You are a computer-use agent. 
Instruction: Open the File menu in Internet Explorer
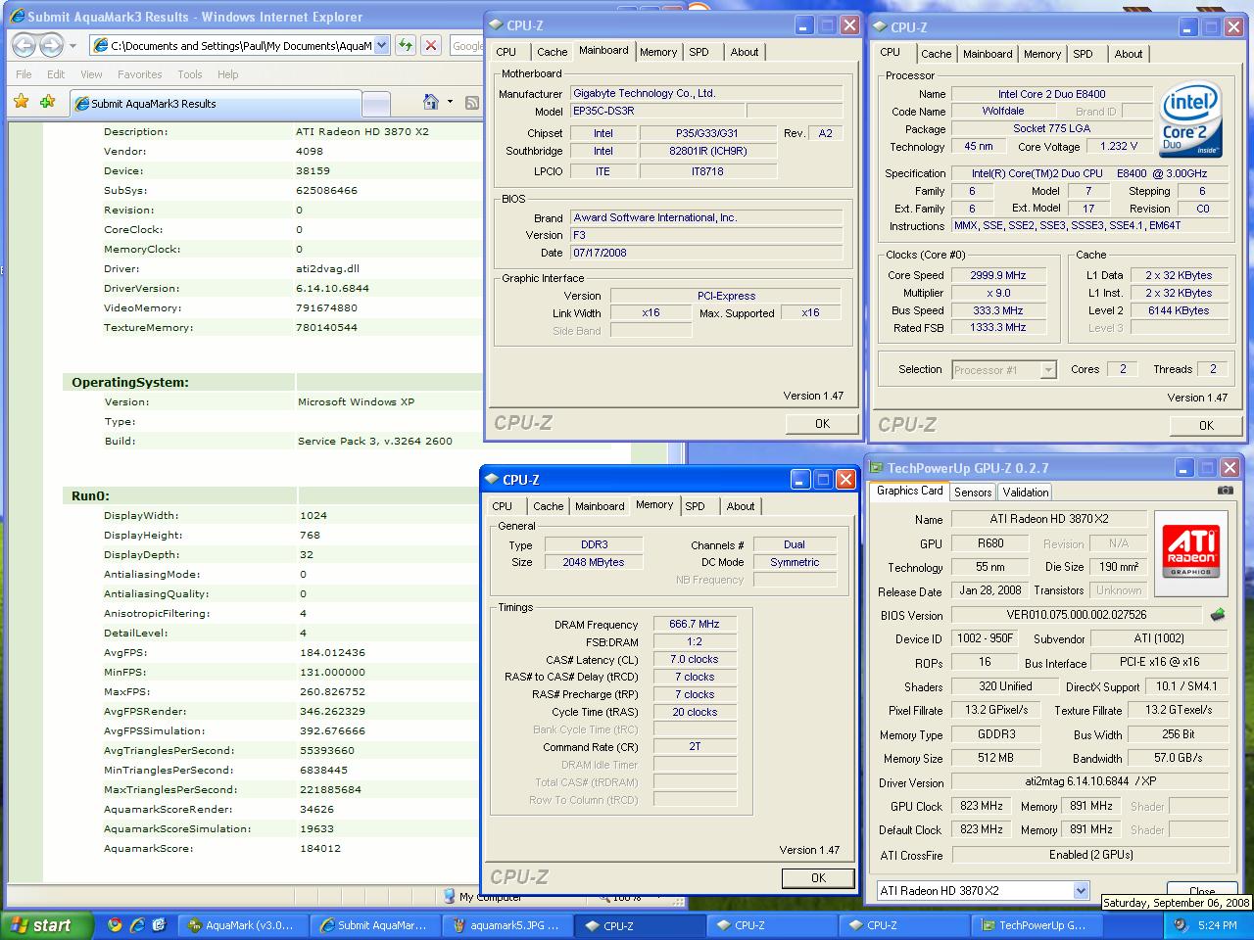(x=24, y=74)
